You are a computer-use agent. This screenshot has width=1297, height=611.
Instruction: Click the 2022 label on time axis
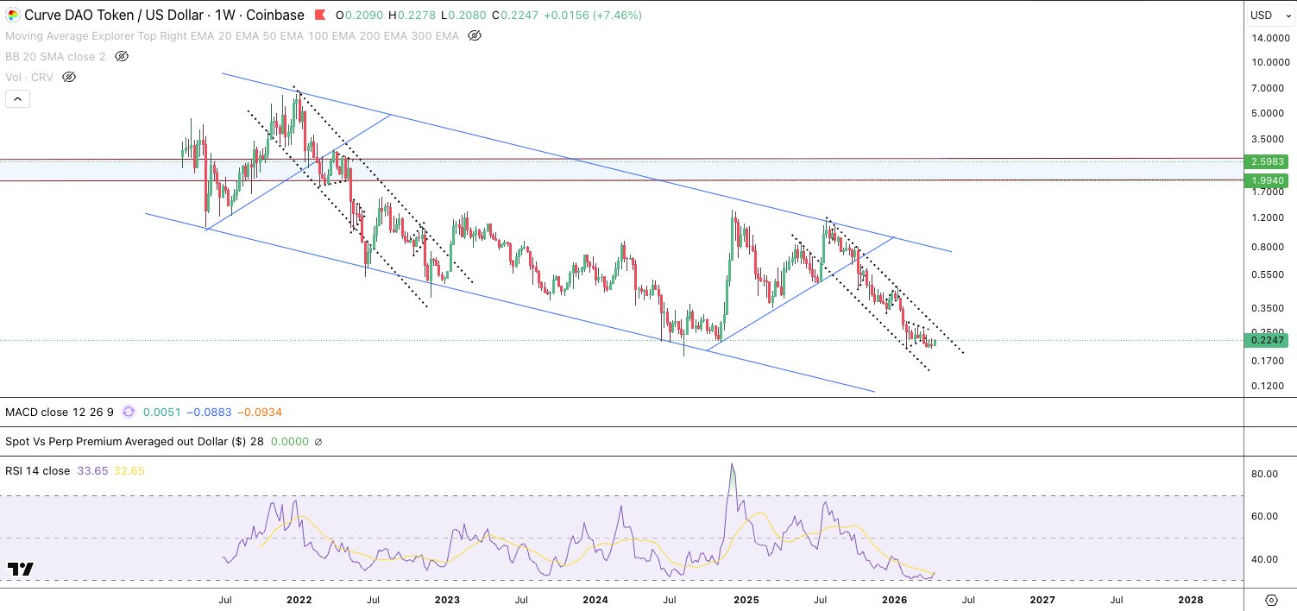point(299,599)
